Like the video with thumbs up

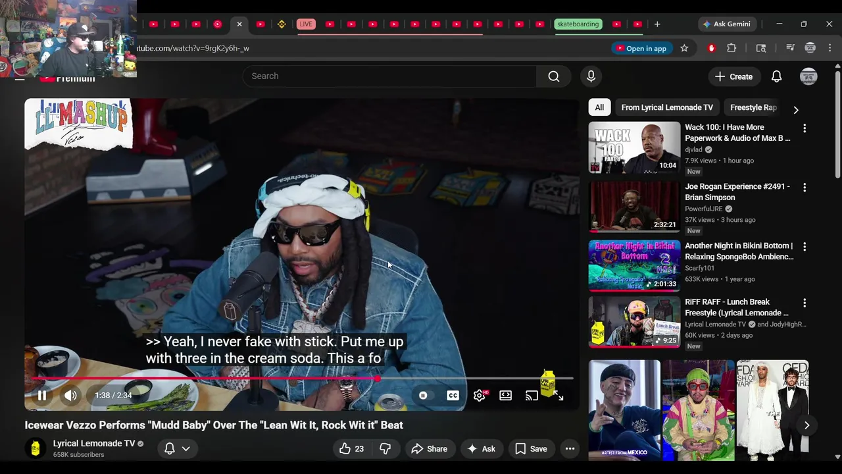point(352,449)
